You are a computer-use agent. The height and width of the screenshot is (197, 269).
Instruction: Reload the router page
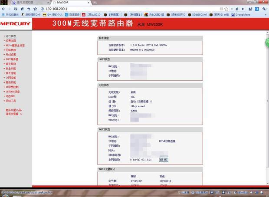[16, 9]
